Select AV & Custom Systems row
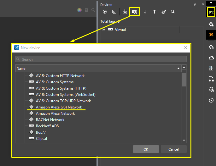216x166 pixels. click(55, 82)
